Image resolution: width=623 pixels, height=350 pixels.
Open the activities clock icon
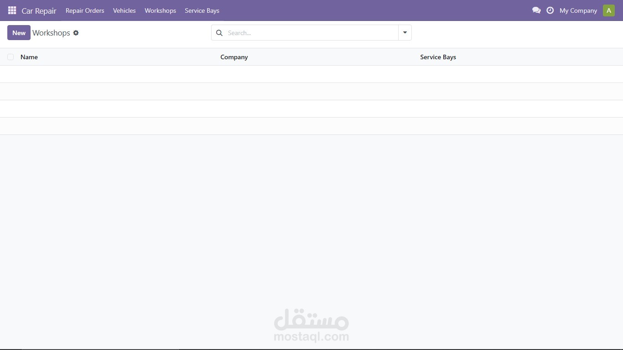(x=550, y=10)
